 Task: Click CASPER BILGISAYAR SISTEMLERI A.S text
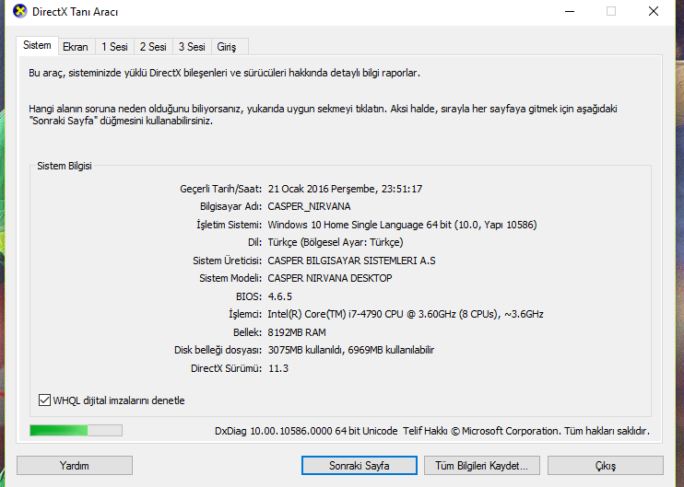click(351, 261)
